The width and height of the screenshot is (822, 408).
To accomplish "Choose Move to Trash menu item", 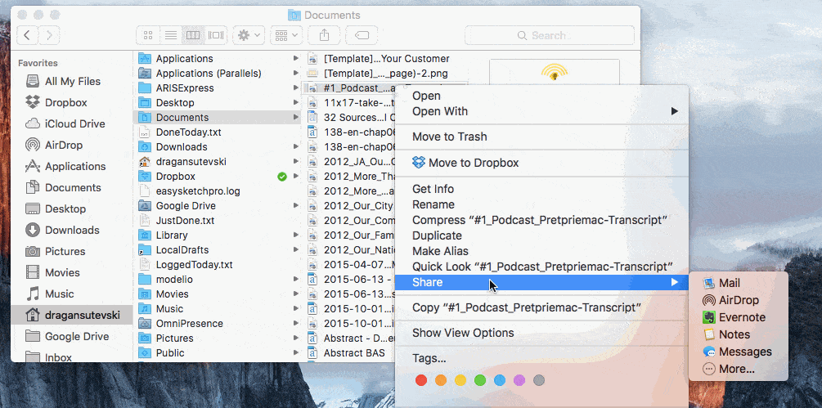I will [449, 137].
